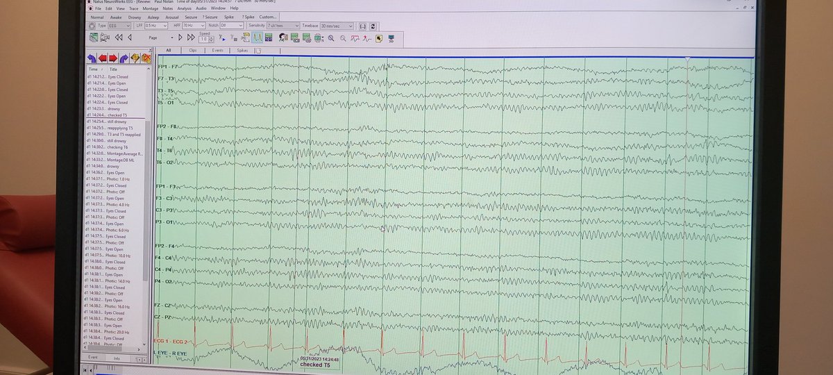The height and width of the screenshot is (375, 833).
Task: Click the yellow arrow box toolbar icon
Action: 378,37
